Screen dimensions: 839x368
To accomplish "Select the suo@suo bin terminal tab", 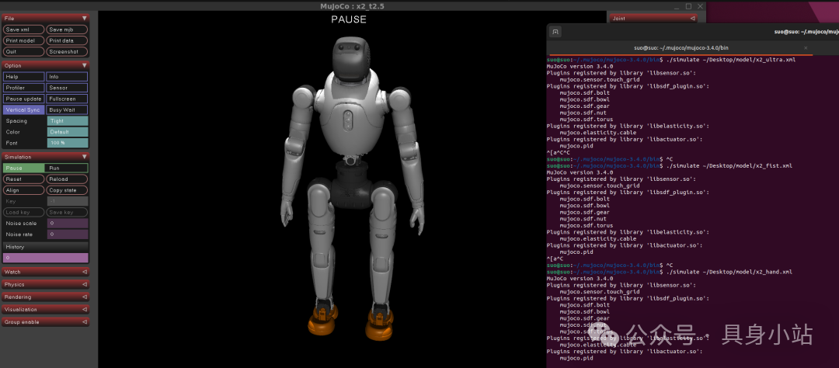I will point(681,48).
